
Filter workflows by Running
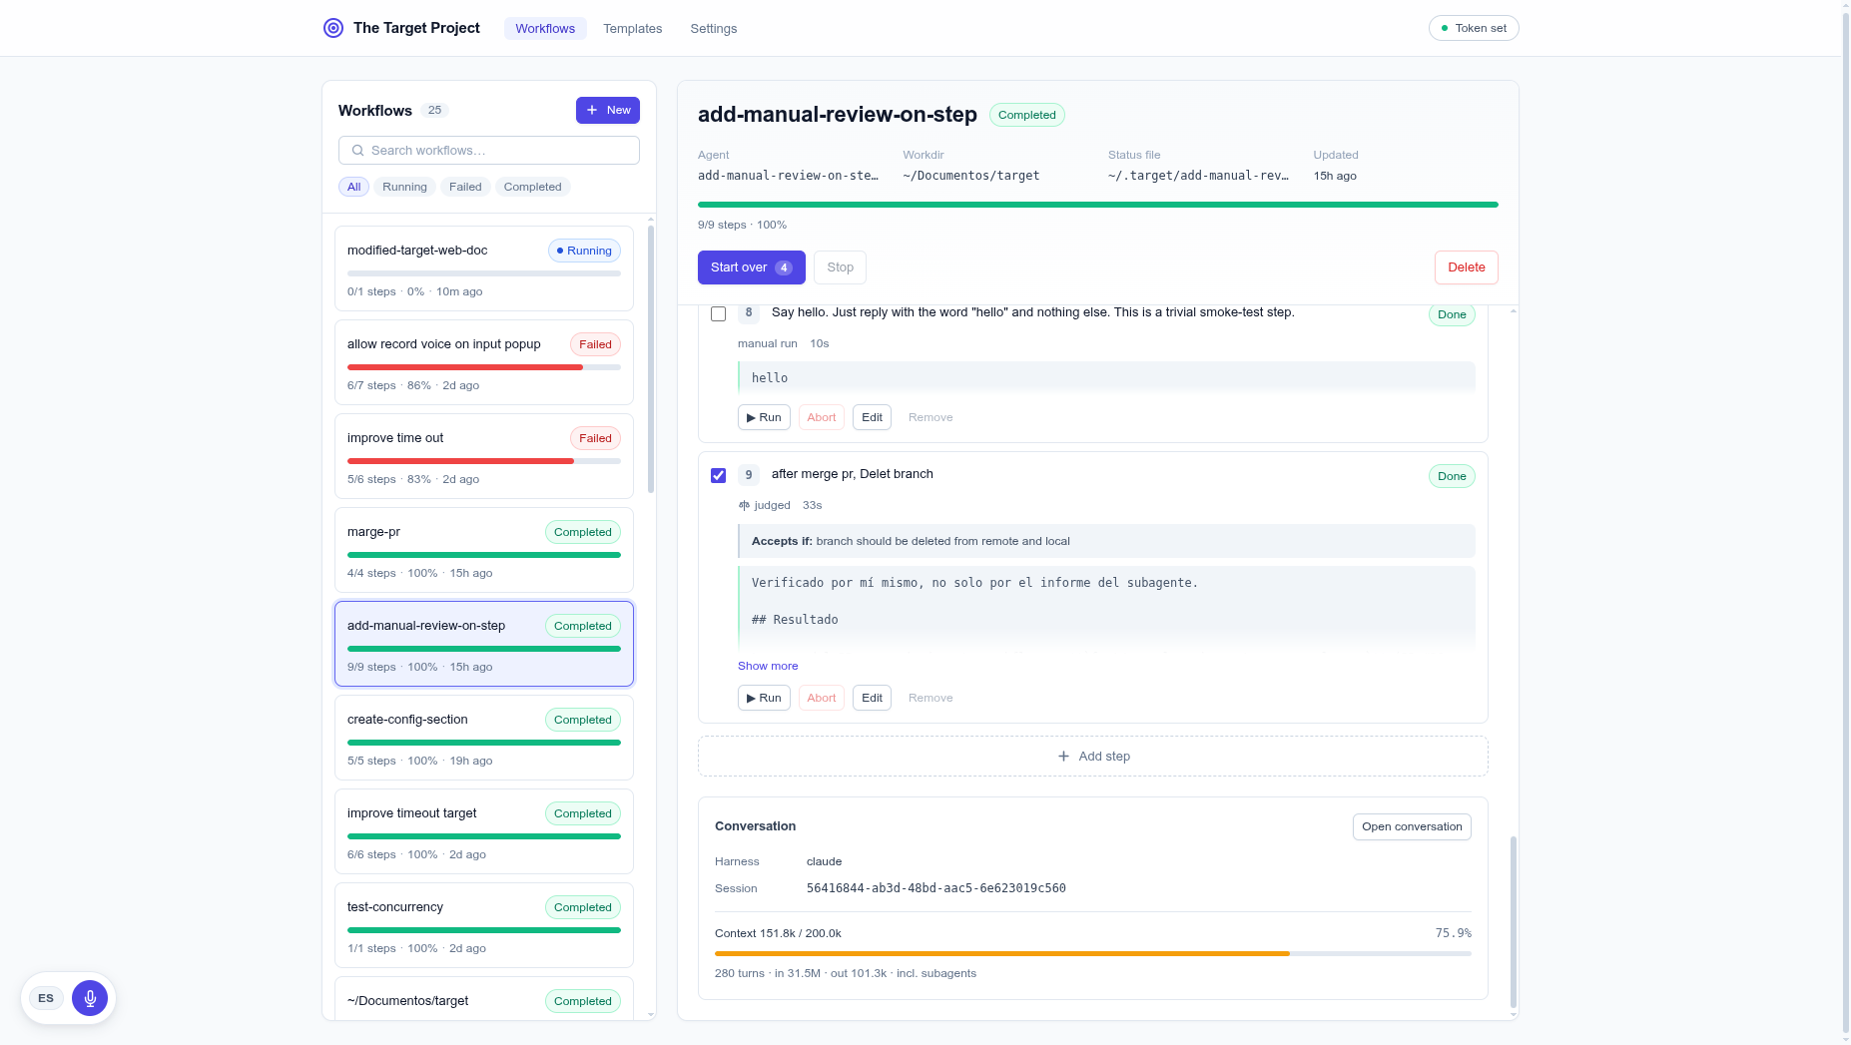pyautogui.click(x=404, y=187)
